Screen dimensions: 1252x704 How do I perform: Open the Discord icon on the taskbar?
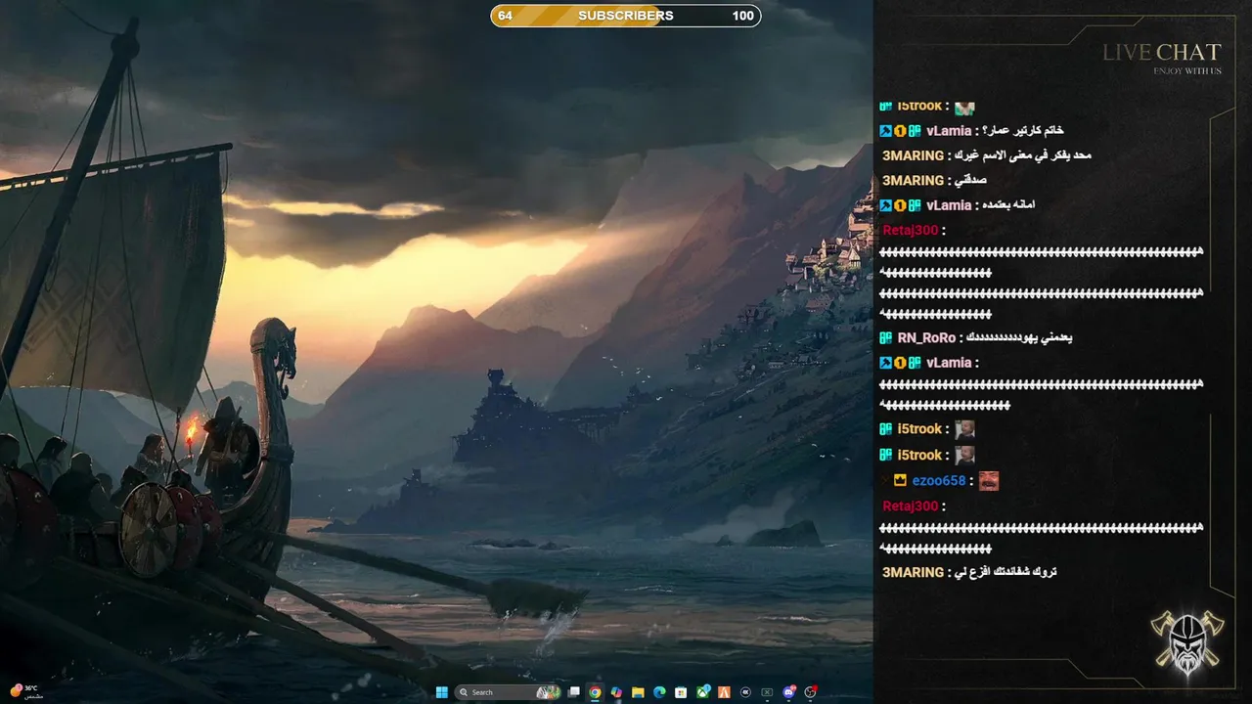click(789, 692)
